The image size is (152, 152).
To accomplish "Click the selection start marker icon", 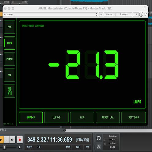I will [104, 140].
